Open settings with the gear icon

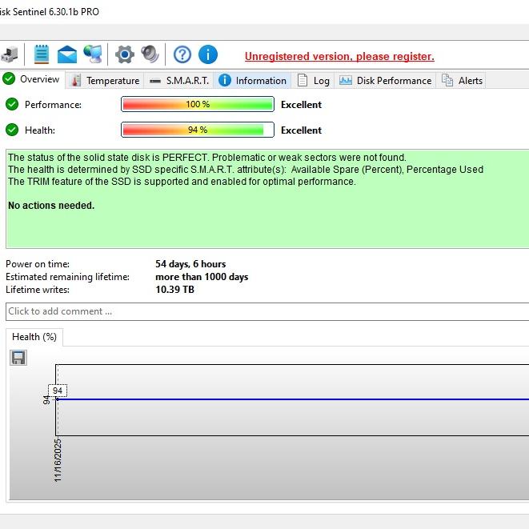(124, 54)
